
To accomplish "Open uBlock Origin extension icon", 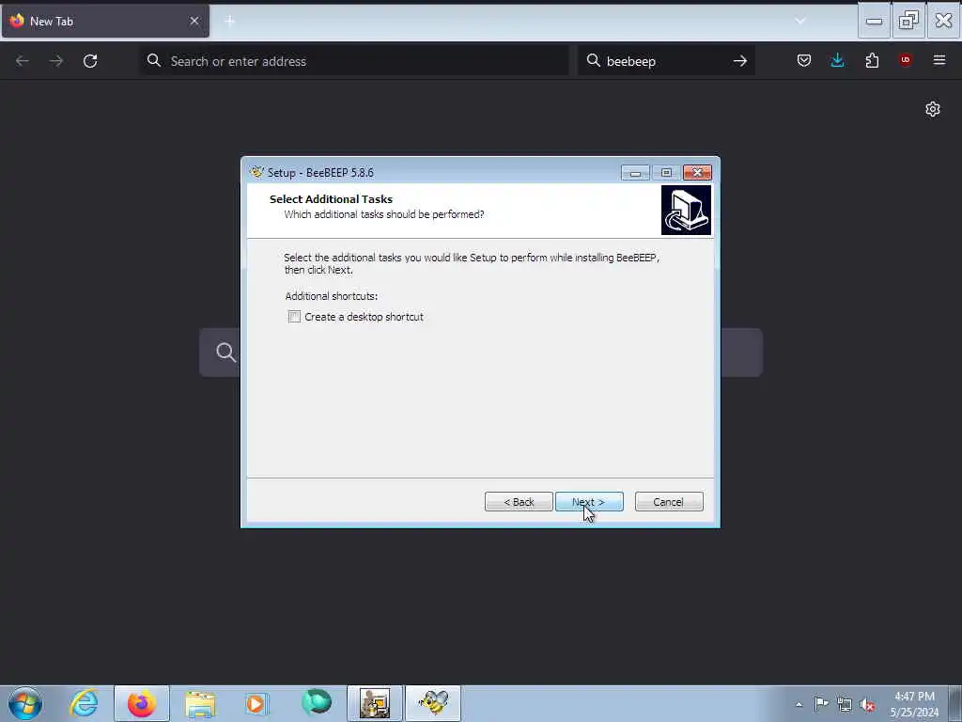I will (905, 60).
